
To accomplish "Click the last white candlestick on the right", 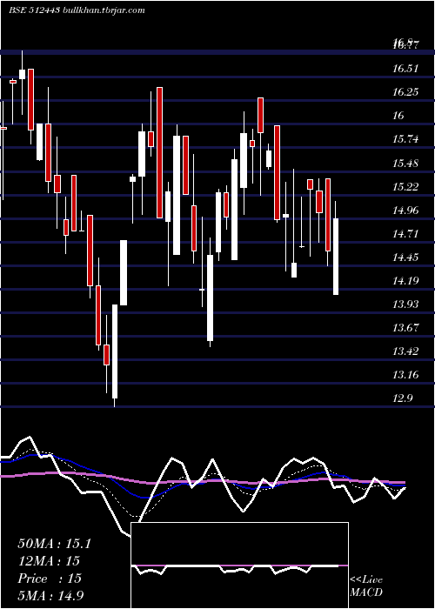I will click(x=336, y=257).
